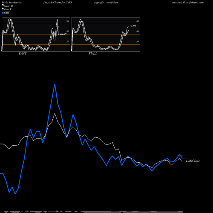Click the FULL chart label
The image size is (213, 213).
[93, 54]
